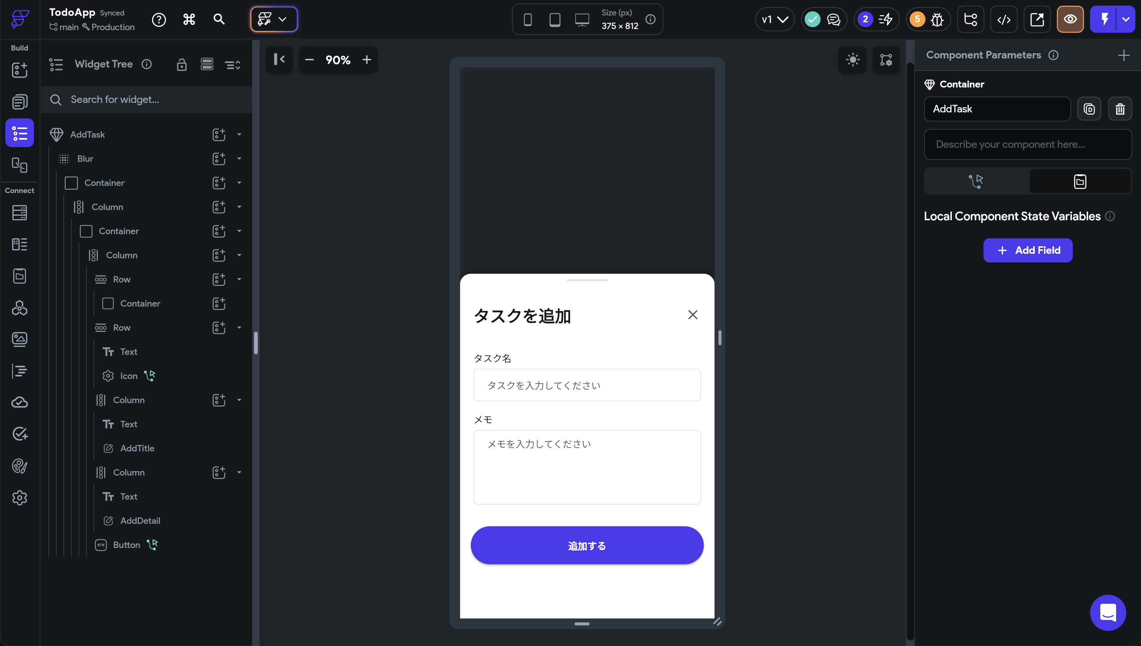This screenshot has width=1141, height=646.
Task: Open optimizations with 2 badge
Action: click(876, 19)
